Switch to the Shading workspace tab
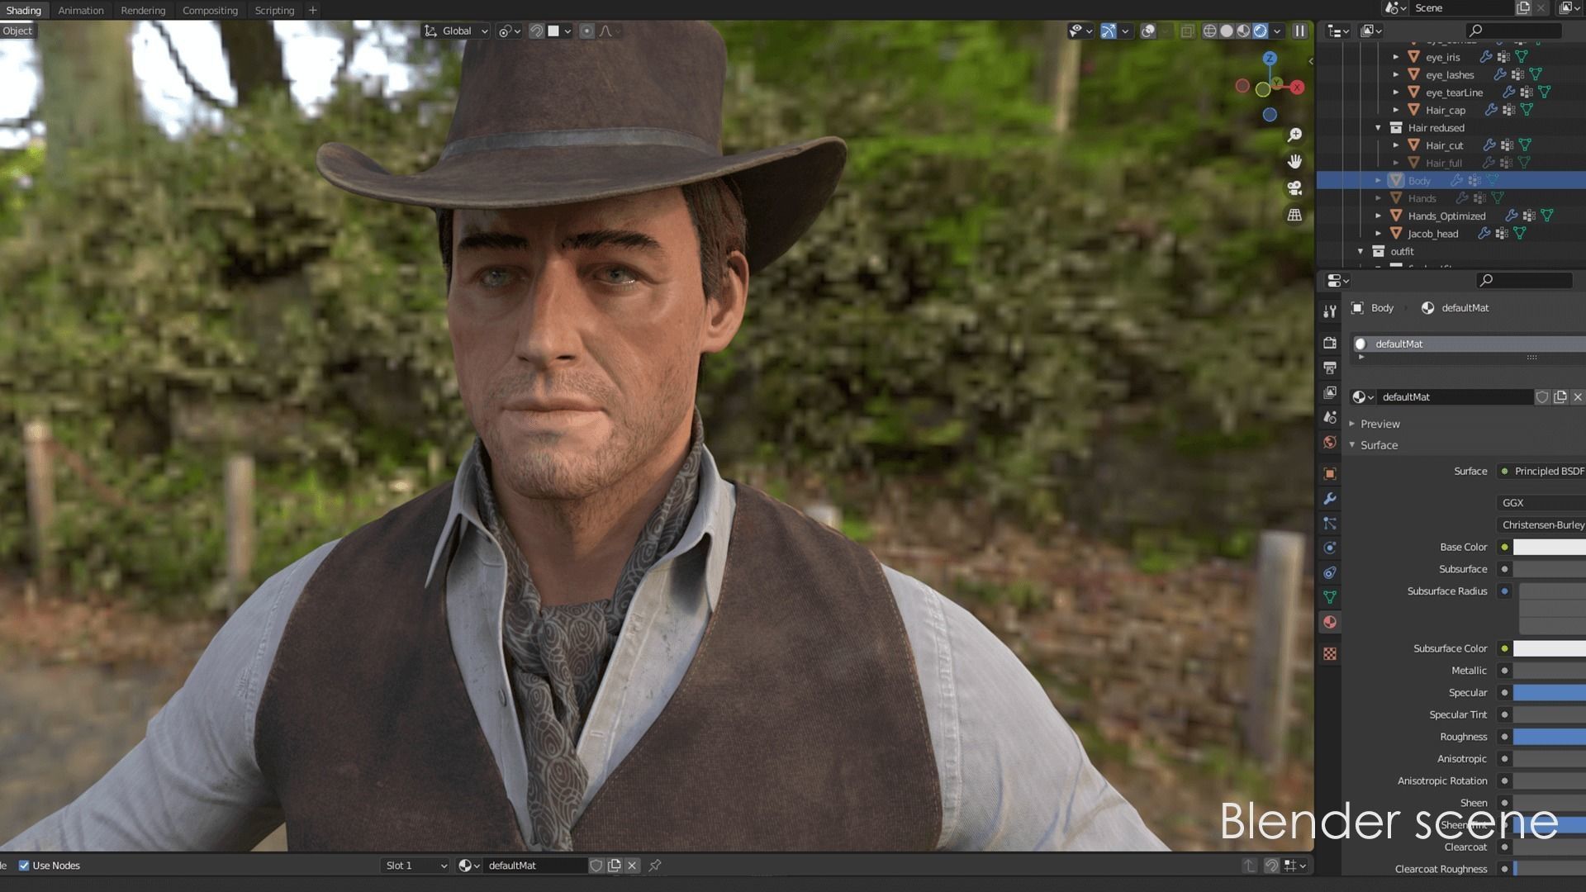 click(x=23, y=11)
